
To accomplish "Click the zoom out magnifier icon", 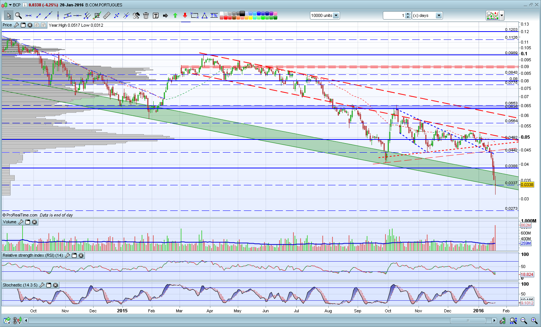I will pyautogui.click(x=524, y=321).
